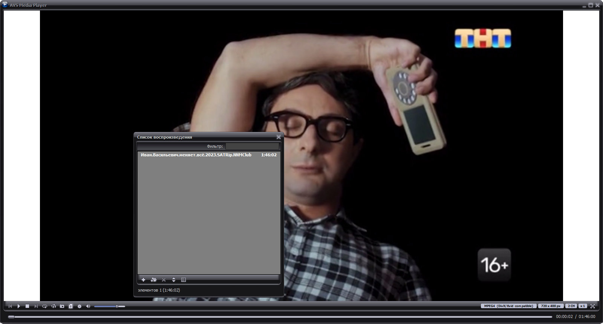
Task: Open the playlist sort order arrows
Action: [174, 280]
